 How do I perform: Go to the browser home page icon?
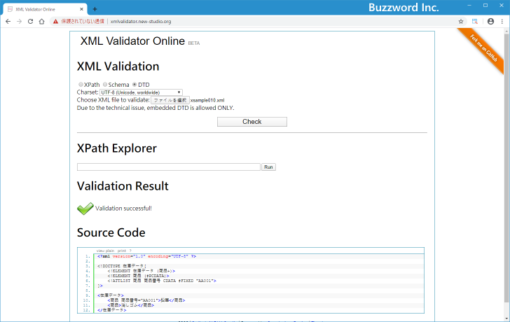[42, 22]
